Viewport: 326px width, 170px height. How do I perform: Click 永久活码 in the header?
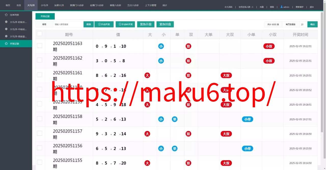228,7
